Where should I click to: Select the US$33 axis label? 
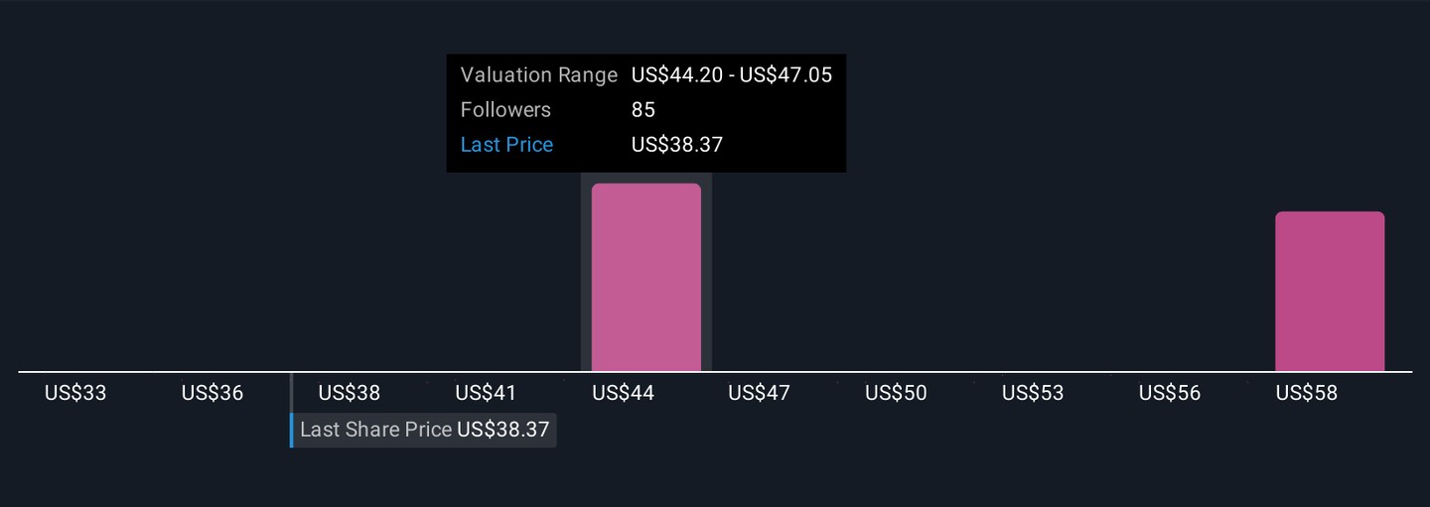coord(75,393)
